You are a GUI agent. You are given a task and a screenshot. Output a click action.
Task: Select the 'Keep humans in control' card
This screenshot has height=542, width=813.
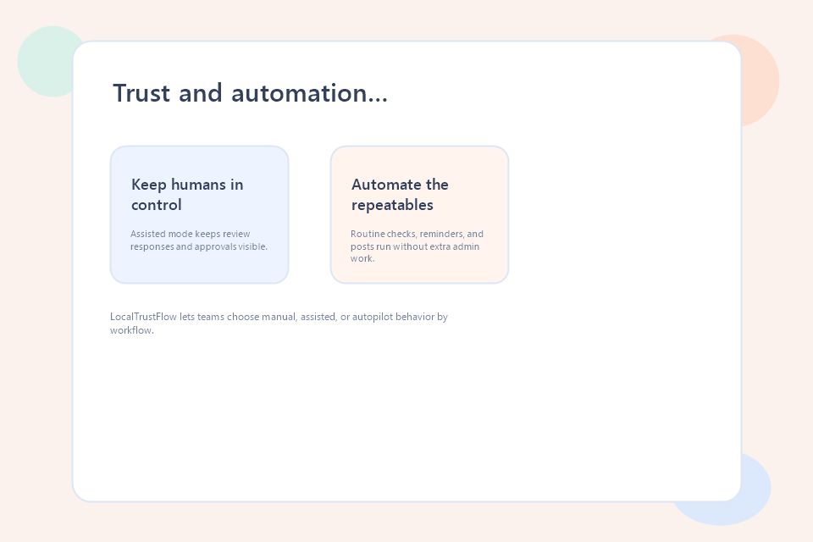200,215
